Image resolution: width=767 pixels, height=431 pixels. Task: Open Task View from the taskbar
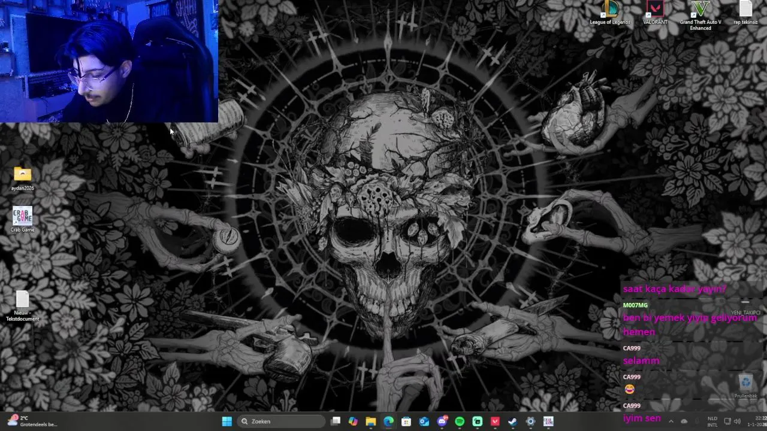[336, 421]
